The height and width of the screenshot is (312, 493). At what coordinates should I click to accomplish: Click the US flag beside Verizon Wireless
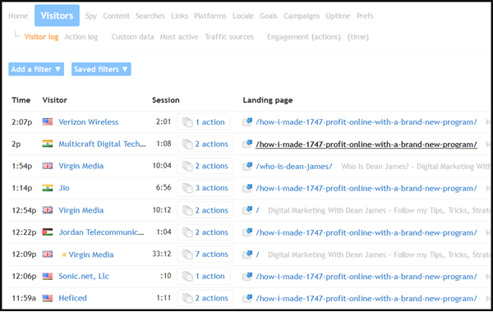coord(48,122)
